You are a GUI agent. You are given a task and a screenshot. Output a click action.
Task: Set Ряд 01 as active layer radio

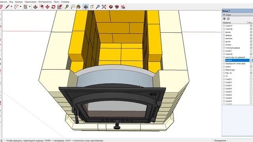coord(224,73)
